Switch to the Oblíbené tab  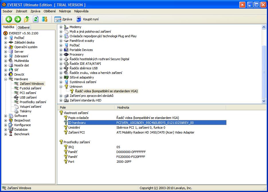point(24,28)
